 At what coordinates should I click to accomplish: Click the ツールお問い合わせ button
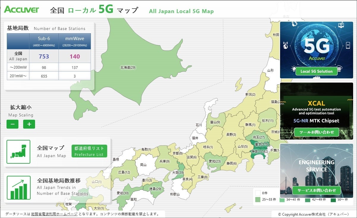(x=316, y=132)
